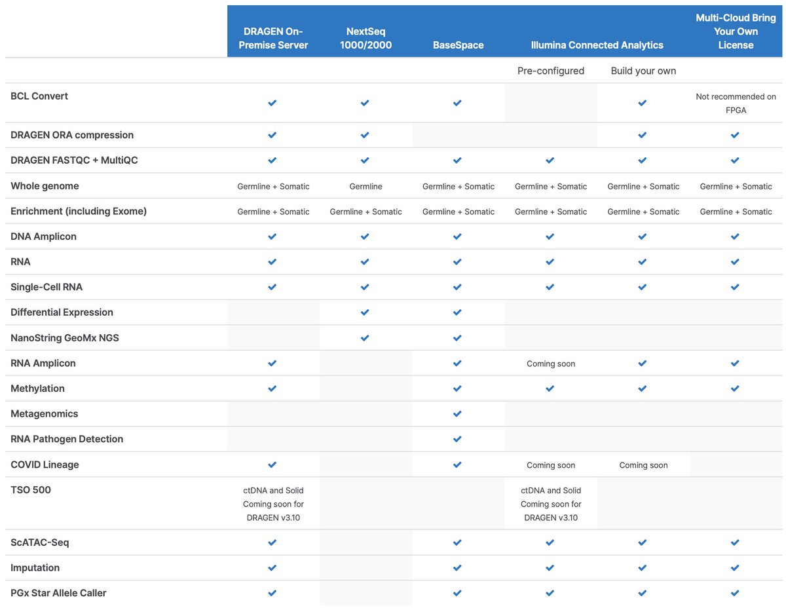Select the DRAGEN On-Premise Server column header
786x608 pixels.
(273, 38)
